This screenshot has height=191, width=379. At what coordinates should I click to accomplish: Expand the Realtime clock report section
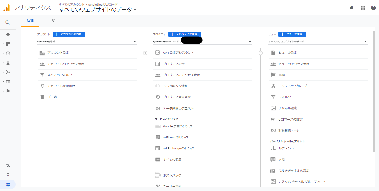point(8,53)
